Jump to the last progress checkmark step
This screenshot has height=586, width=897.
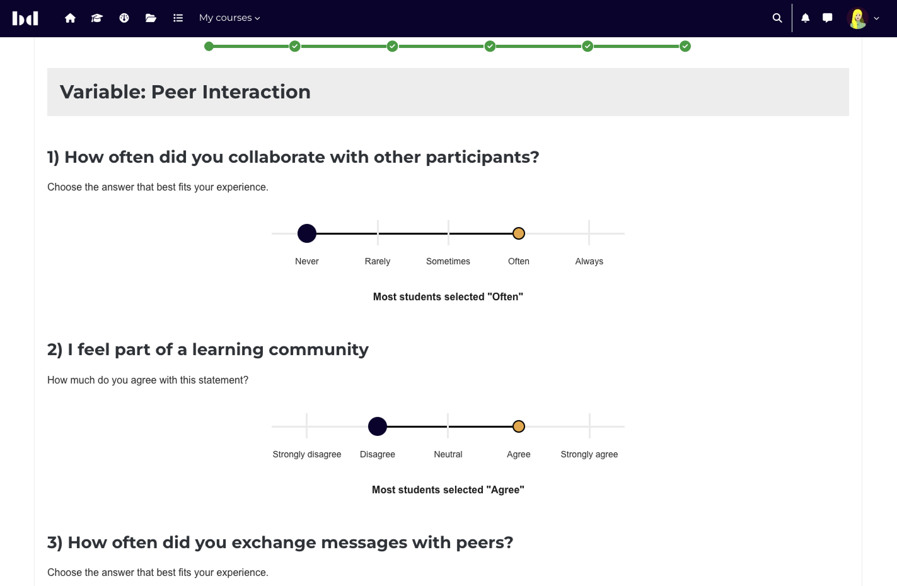click(685, 46)
